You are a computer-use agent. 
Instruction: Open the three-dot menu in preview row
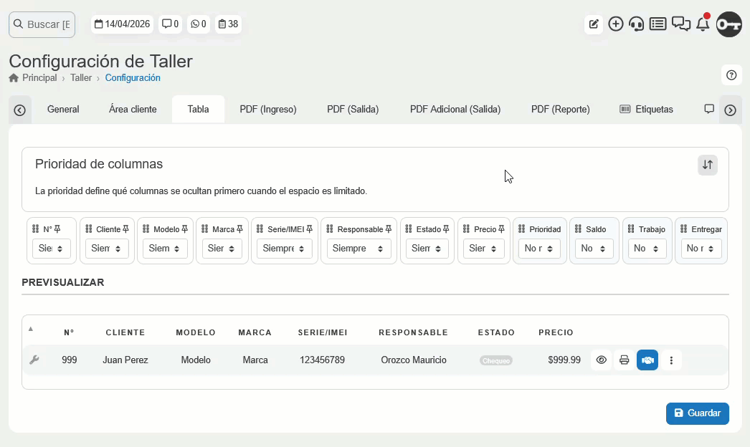point(671,360)
